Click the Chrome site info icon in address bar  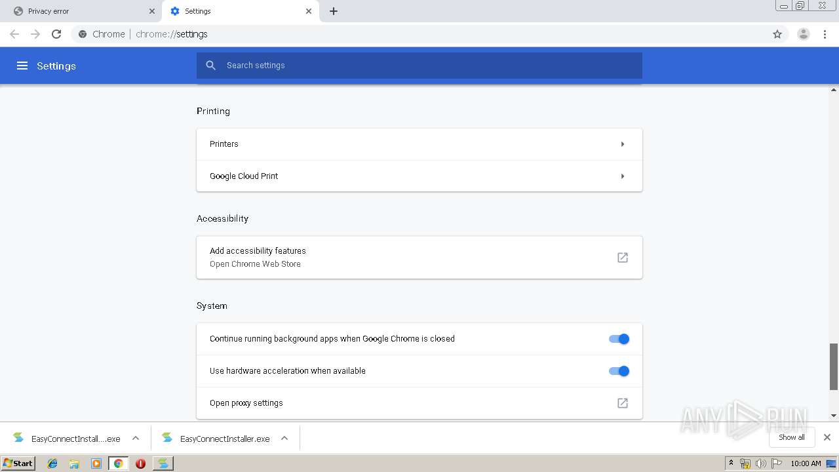point(83,34)
